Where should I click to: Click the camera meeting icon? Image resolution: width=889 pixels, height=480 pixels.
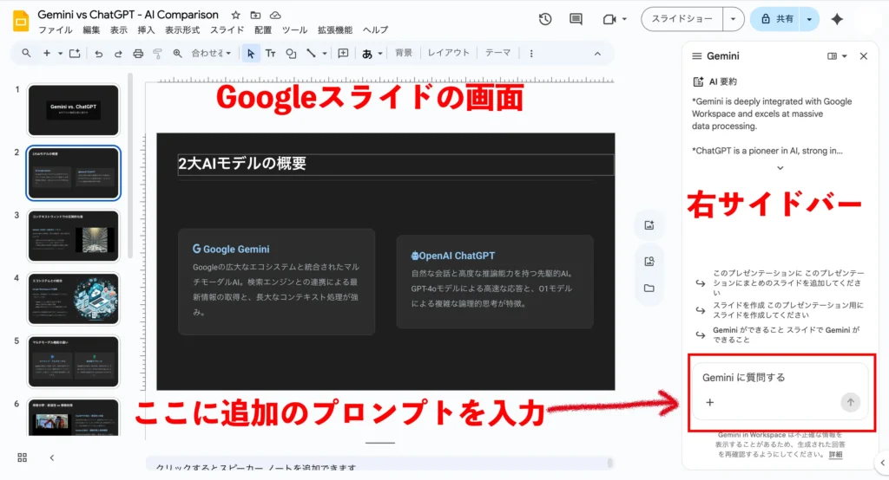click(609, 19)
